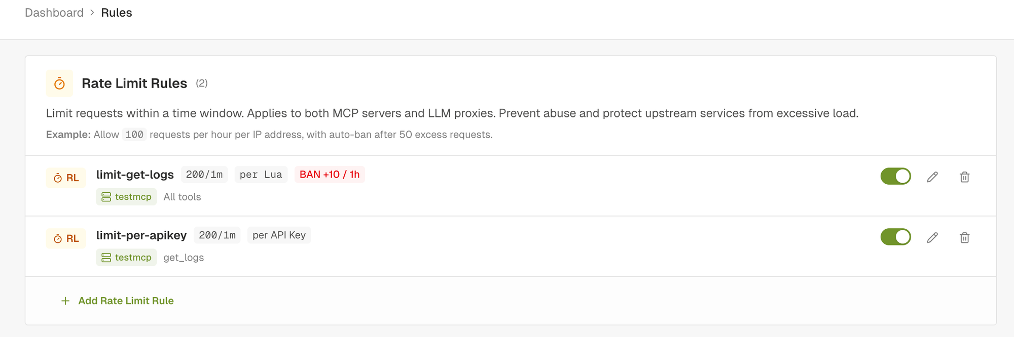This screenshot has height=337, width=1014.
Task: Click the RL badge for limit-get-logs
Action: pos(66,178)
